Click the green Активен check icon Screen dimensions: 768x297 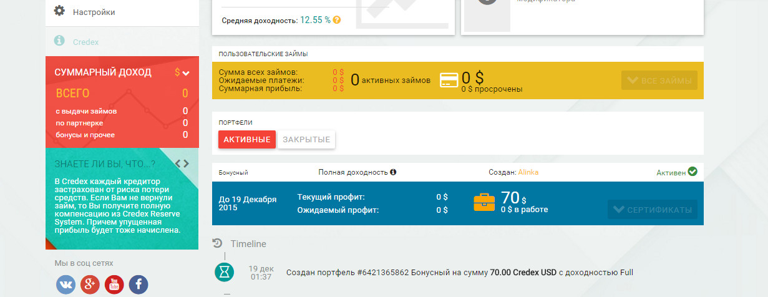coord(693,172)
